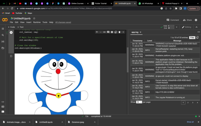Open the variables {x} inspector panel
The image size is (201, 126).
[x=3, y=41]
